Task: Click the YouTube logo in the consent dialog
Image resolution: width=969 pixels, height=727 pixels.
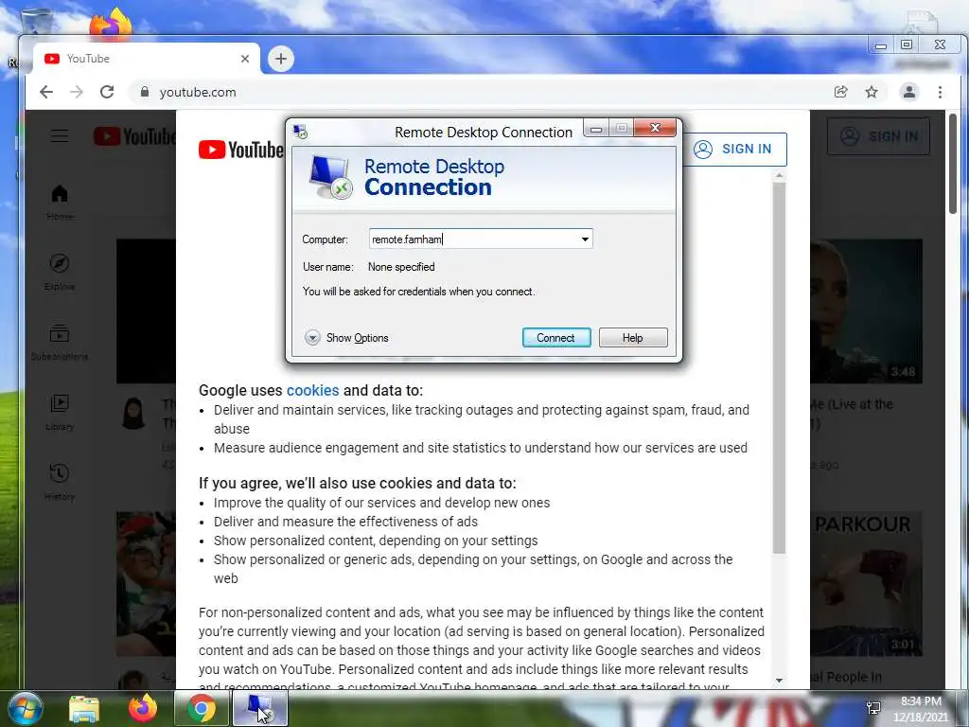Action: tap(240, 150)
